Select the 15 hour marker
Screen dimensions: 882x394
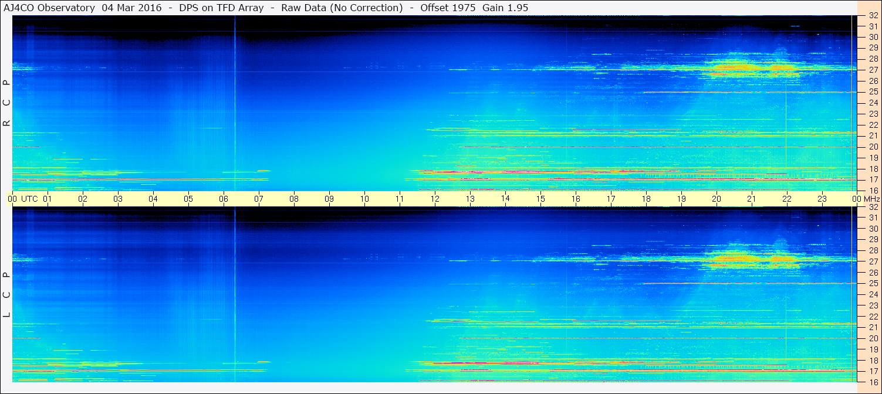(x=540, y=199)
